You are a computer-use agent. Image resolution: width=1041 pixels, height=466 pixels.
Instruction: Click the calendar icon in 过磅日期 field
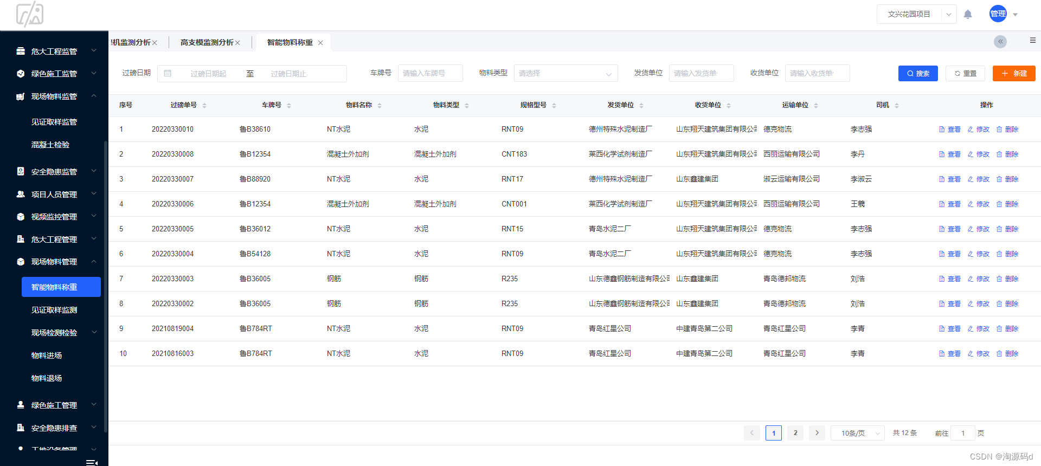pyautogui.click(x=168, y=73)
